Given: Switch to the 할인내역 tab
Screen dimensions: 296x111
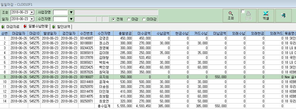Looking at the screenshot, I should (x=61, y=27).
